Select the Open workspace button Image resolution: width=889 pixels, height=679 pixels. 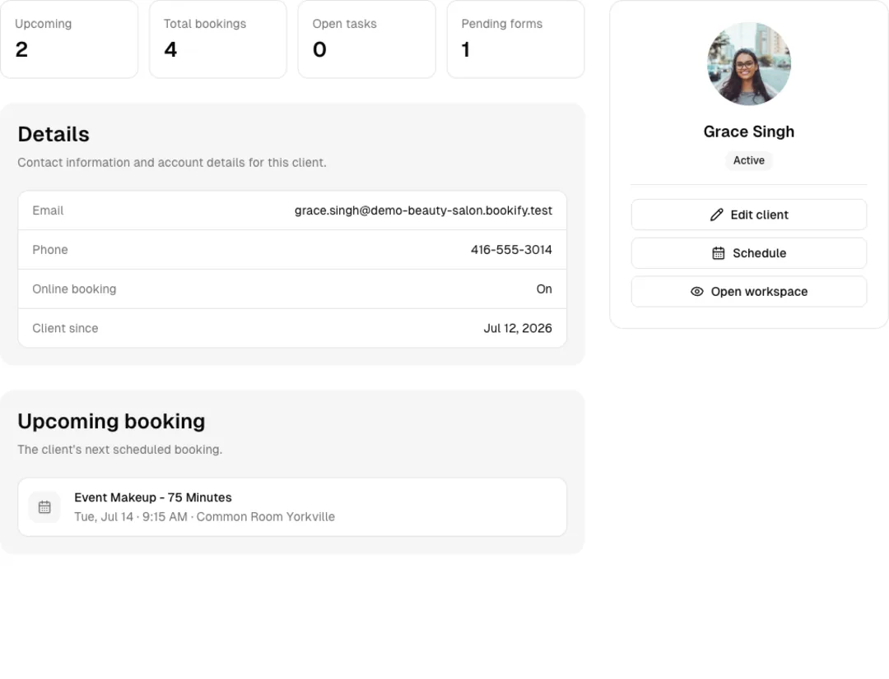coord(749,292)
